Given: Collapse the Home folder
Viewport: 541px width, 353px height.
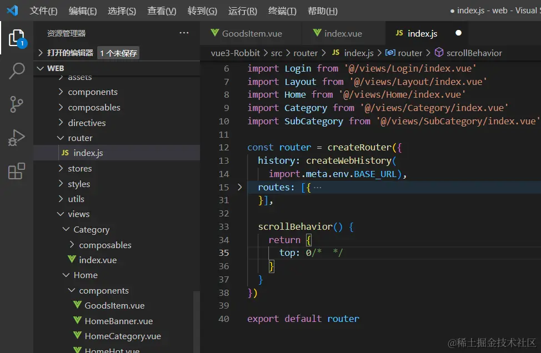Looking at the screenshot, I should (66, 275).
